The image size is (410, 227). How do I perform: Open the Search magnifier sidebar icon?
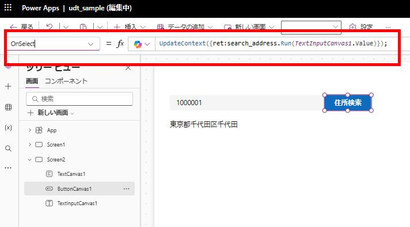coord(8,148)
